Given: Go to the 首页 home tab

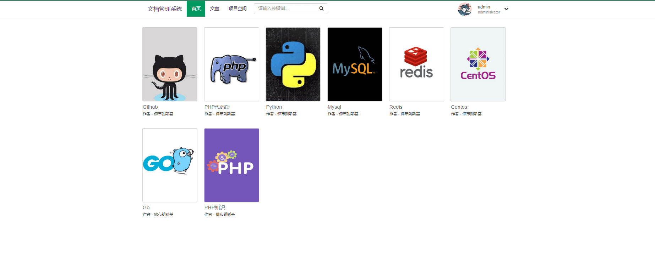Looking at the screenshot, I should click(196, 8).
